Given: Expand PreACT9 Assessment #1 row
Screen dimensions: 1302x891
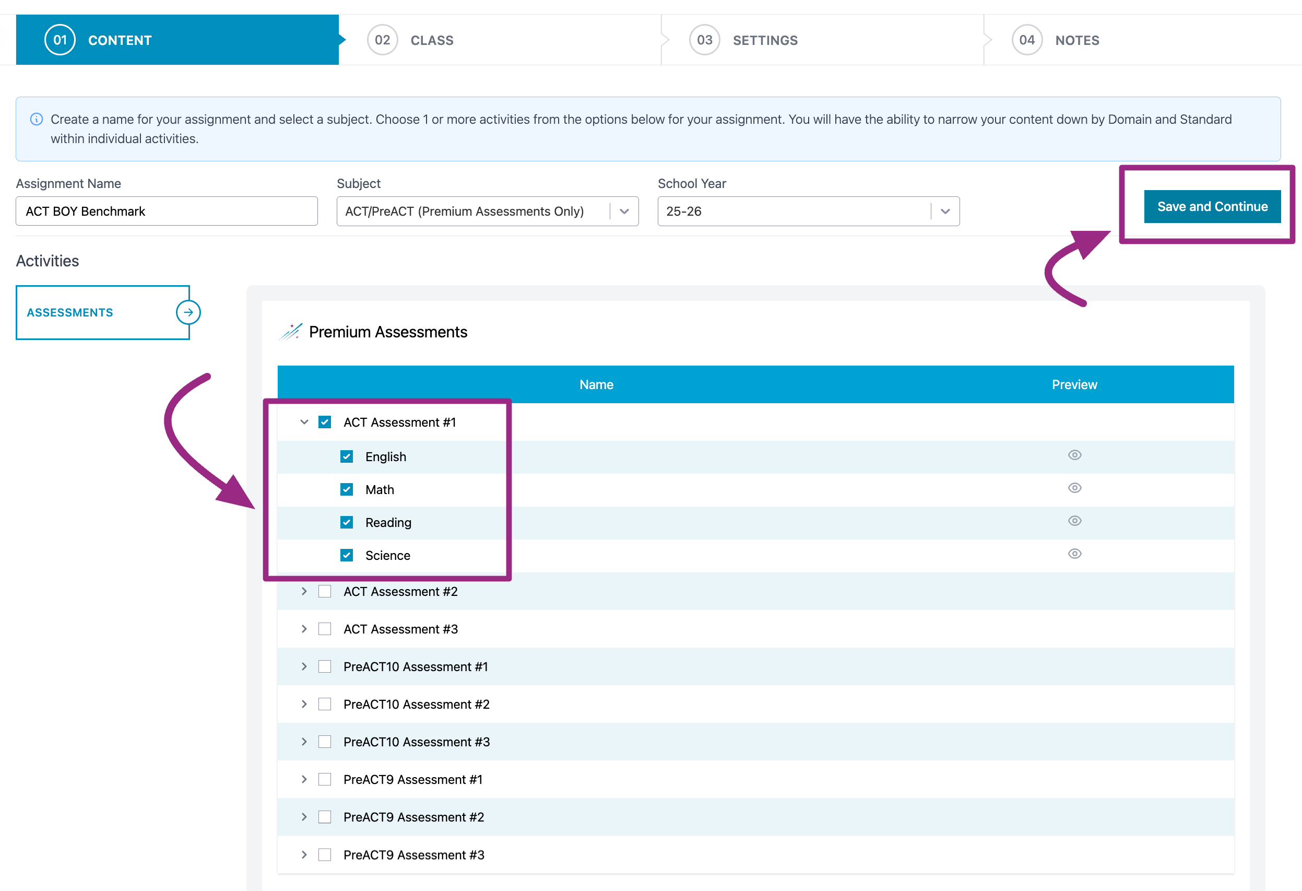Looking at the screenshot, I should coord(304,779).
